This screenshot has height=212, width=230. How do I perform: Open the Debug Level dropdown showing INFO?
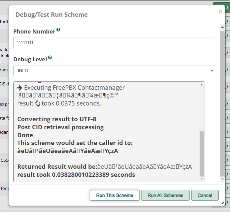pyautogui.click(x=114, y=71)
